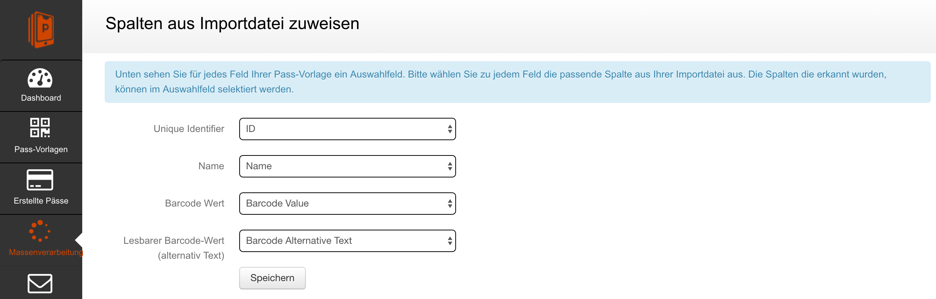Image resolution: width=936 pixels, height=299 pixels.
Task: Open the Erstellte Pässe card icon
Action: (40, 180)
